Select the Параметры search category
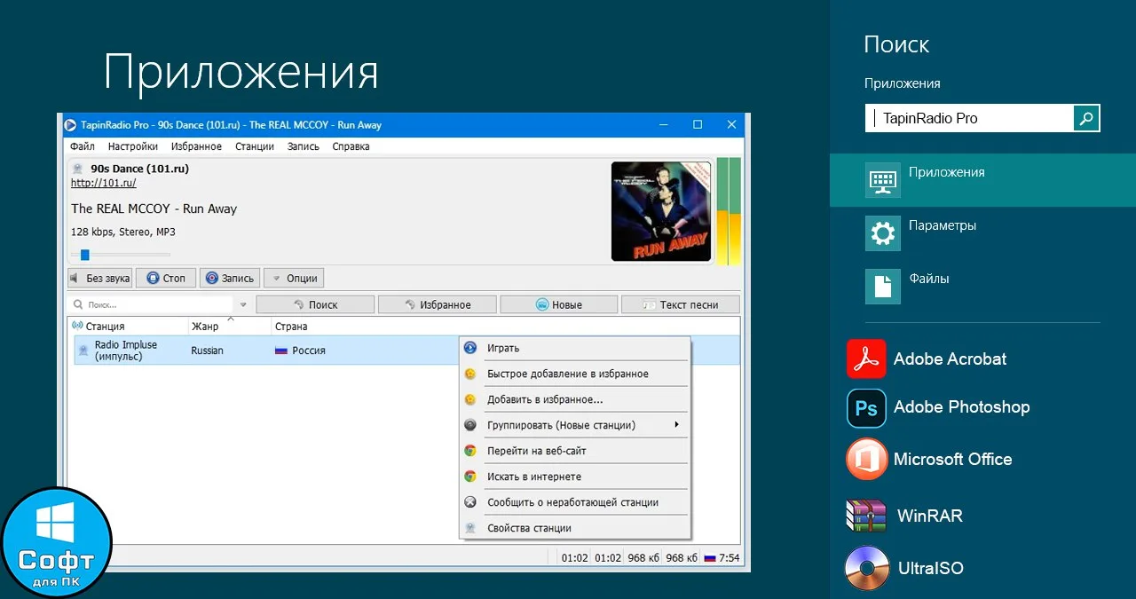Image resolution: width=1136 pixels, height=599 pixels. (x=982, y=233)
